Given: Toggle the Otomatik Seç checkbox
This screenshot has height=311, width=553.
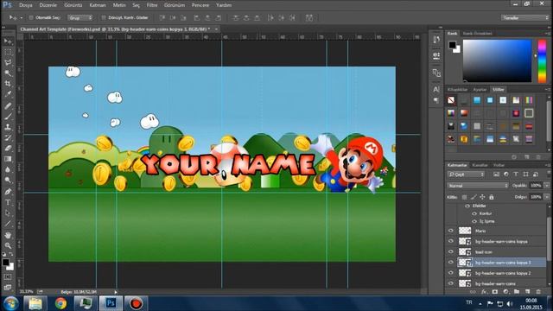Looking at the screenshot, I should (31, 17).
